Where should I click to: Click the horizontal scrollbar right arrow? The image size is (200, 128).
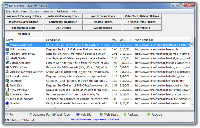[x=188, y=108]
